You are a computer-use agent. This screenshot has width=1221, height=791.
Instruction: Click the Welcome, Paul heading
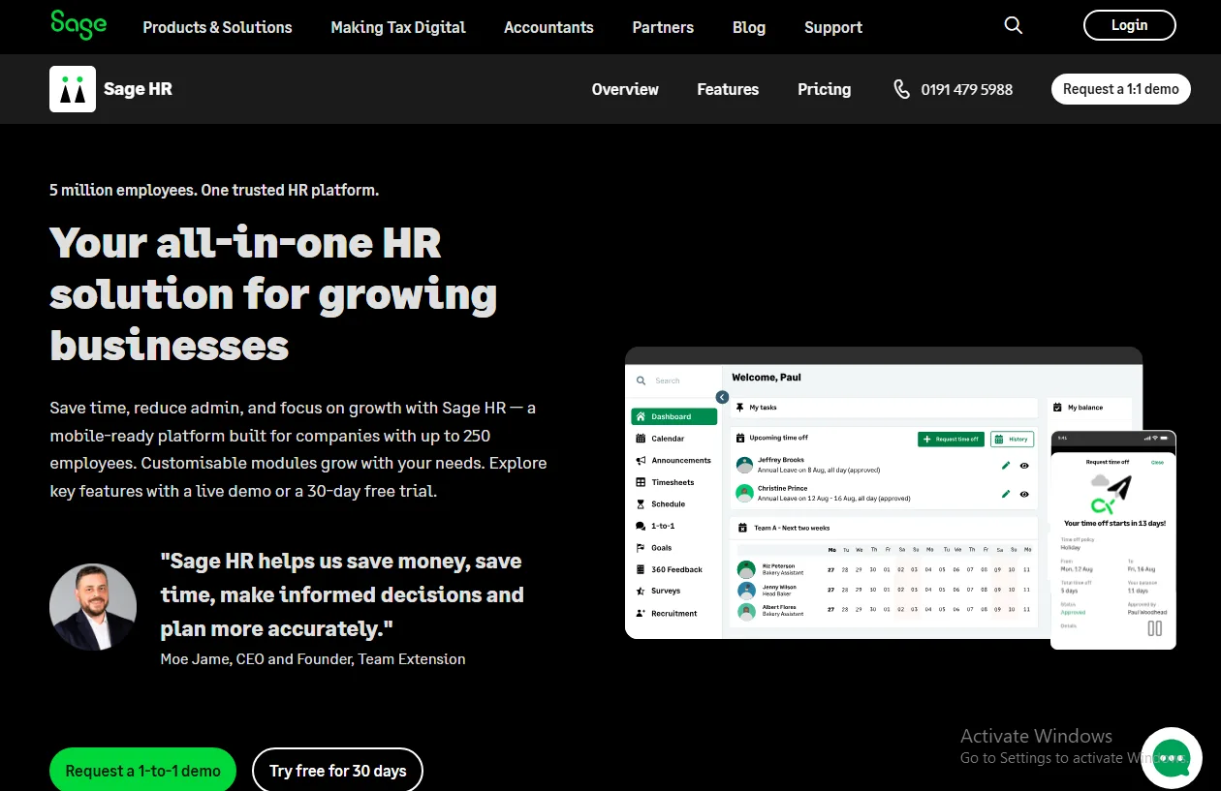[x=766, y=378]
